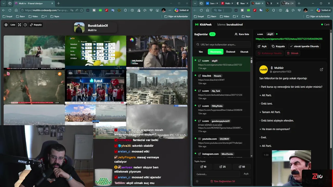Open Kara liste in KickPeek
This screenshot has height=187, width=333.
coord(242,34)
